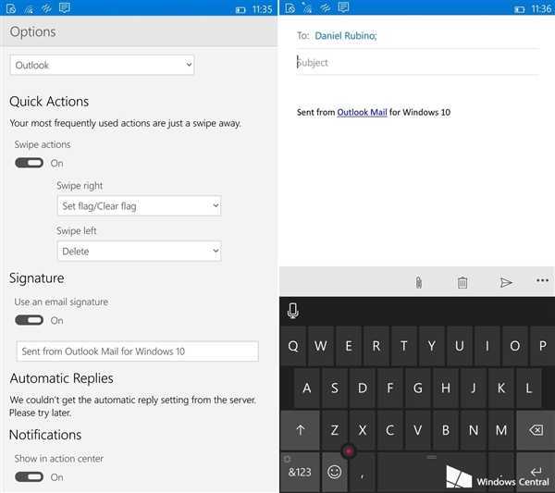Viewport: 555px width, 493px height.
Task: Open Swipe right Set flag/Clear flag dropdown
Action: tap(139, 205)
